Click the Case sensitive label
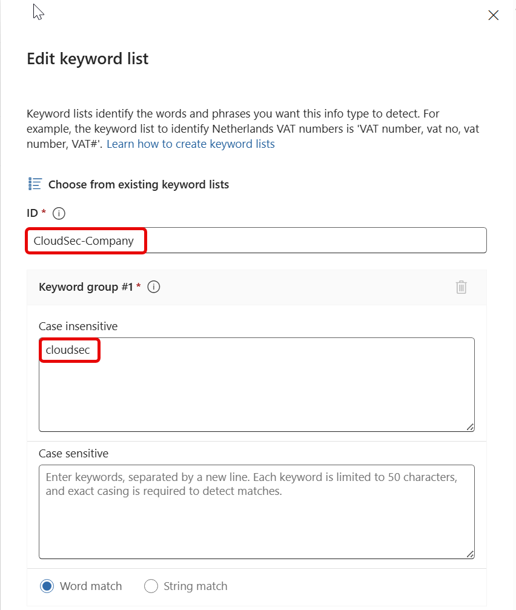Image resolution: width=516 pixels, height=610 pixels. [73, 454]
